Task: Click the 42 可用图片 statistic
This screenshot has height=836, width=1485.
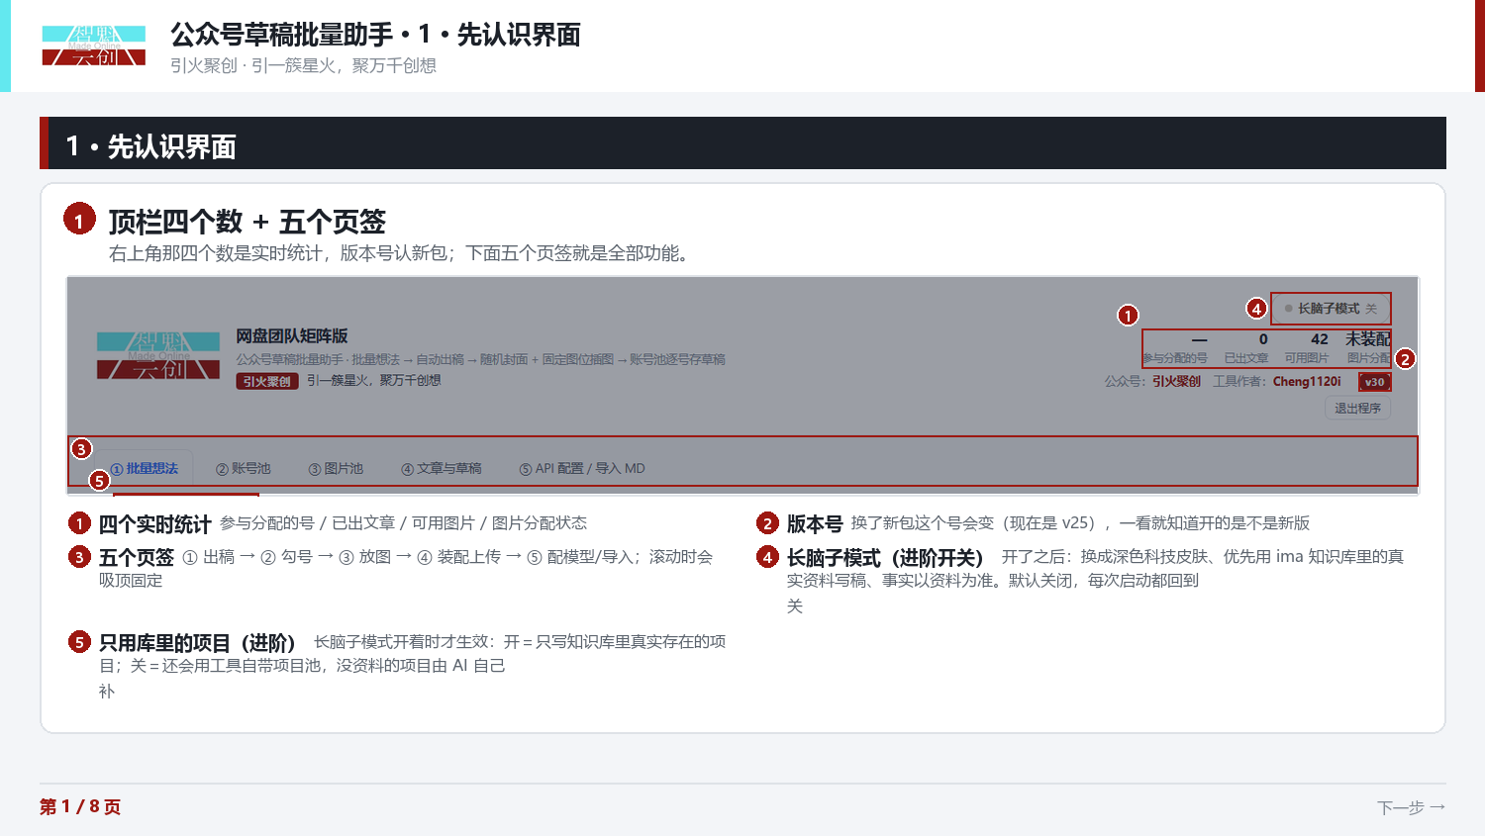Action: (x=1307, y=347)
